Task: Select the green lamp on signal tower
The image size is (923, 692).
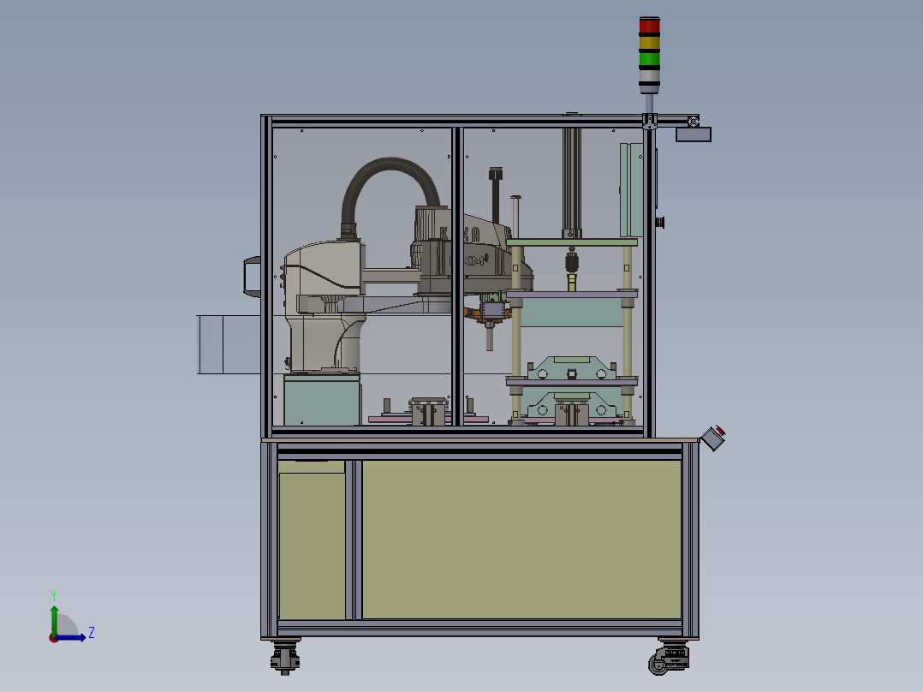Action: (649, 59)
